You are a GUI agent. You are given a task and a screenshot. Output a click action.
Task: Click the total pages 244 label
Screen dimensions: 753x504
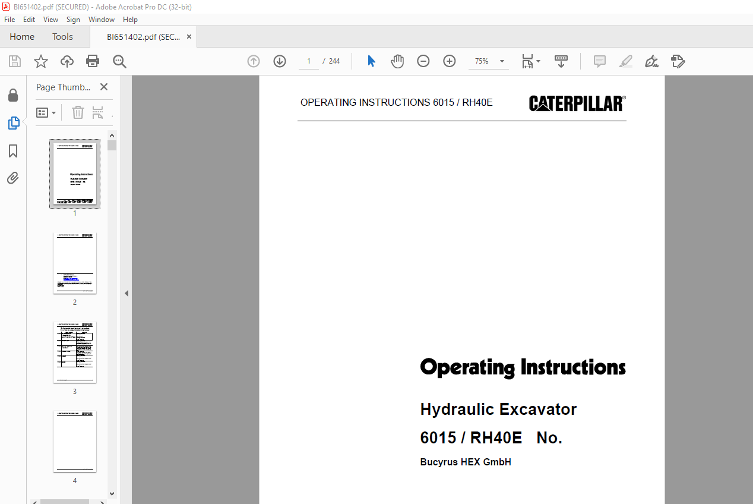pyautogui.click(x=334, y=61)
